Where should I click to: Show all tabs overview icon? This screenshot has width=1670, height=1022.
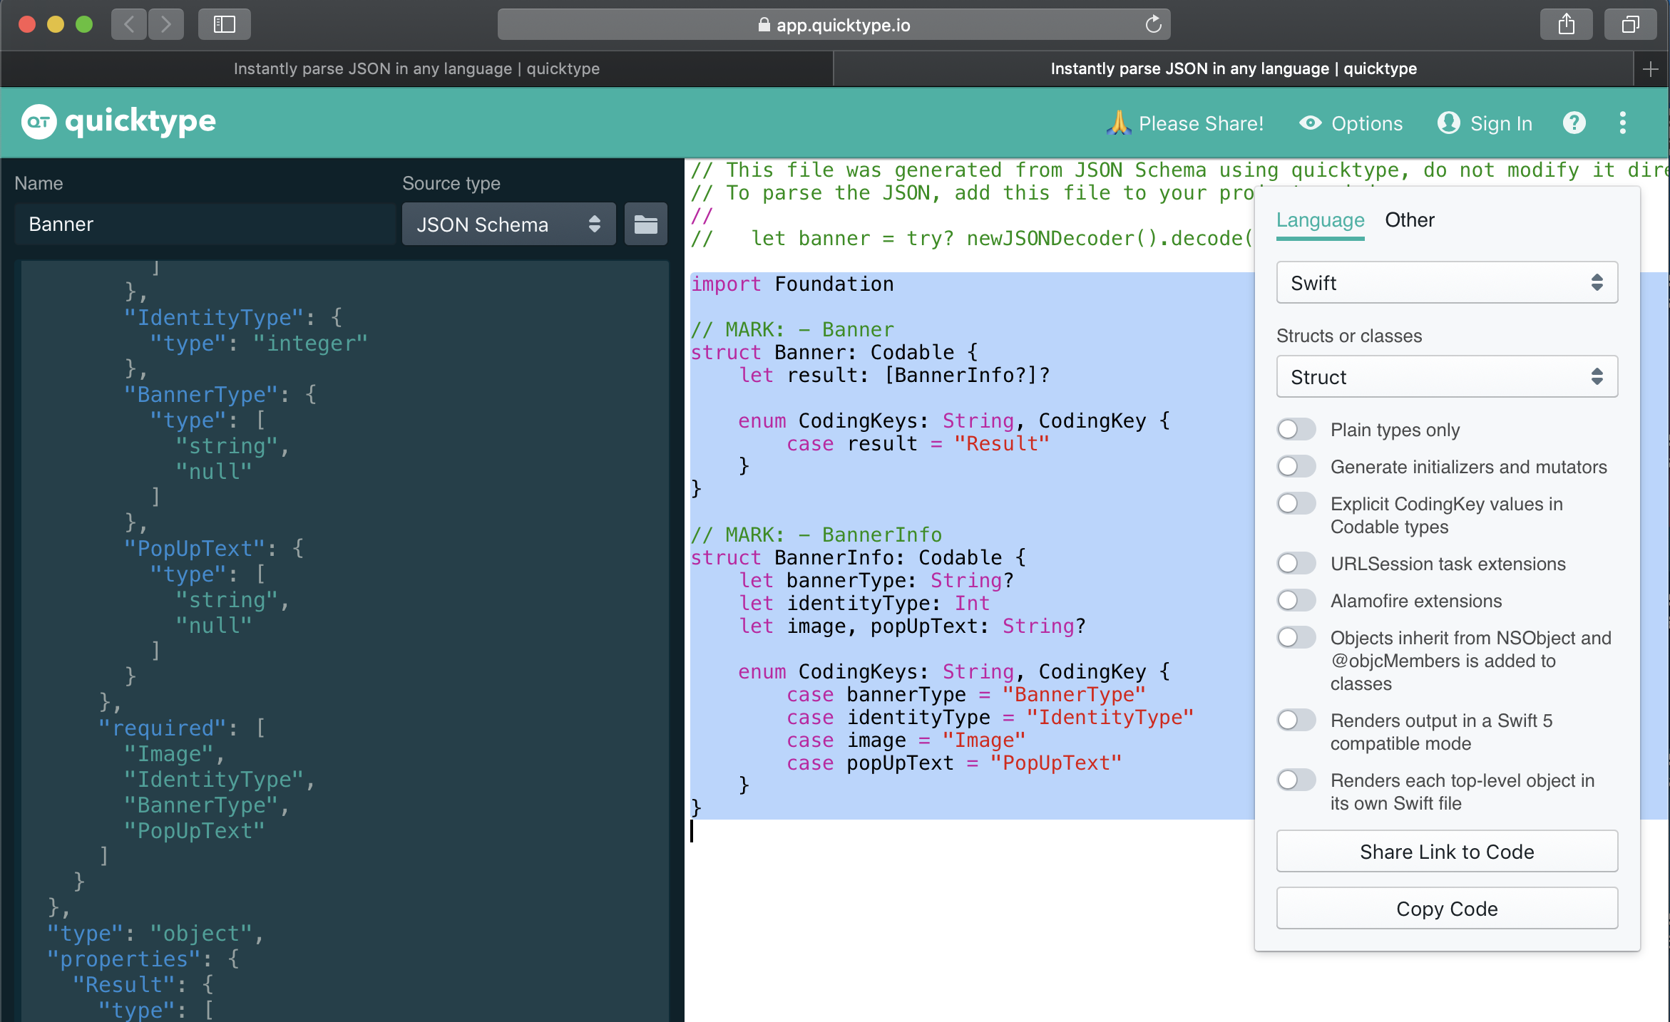[x=1630, y=25]
